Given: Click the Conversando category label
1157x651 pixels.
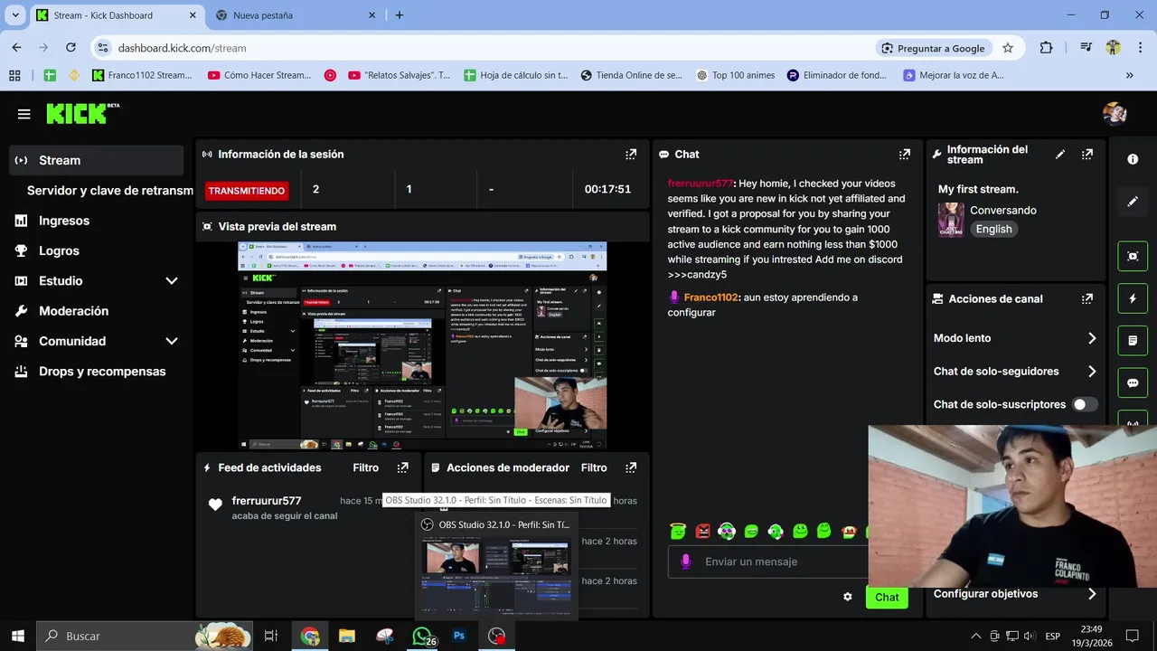Looking at the screenshot, I should [x=1003, y=211].
